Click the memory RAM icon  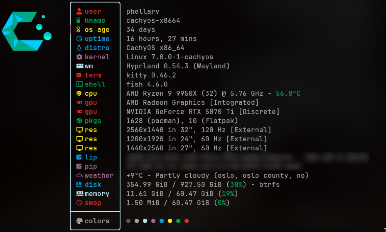(79, 194)
